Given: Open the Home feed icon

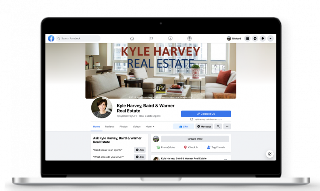Looking at the screenshot, I should pyautogui.click(x=132, y=38).
